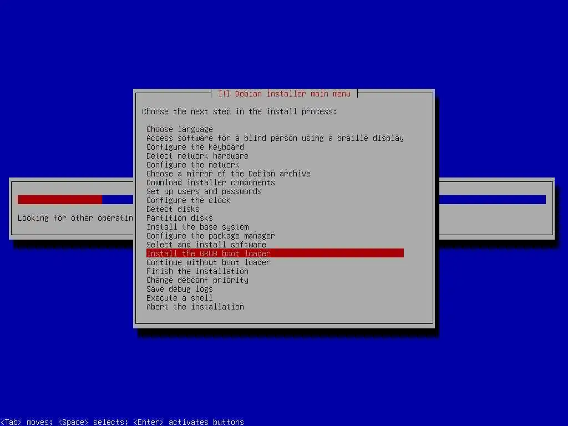Select Execute a shell option
This screenshot has width=568, height=426.
(180, 298)
